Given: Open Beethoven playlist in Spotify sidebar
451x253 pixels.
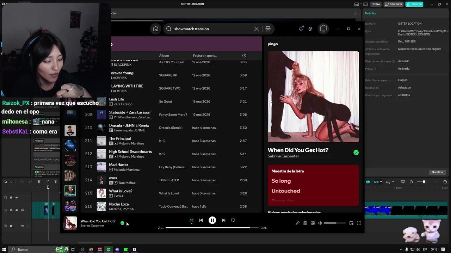Looking at the screenshot, I should pyautogui.click(x=70, y=191).
